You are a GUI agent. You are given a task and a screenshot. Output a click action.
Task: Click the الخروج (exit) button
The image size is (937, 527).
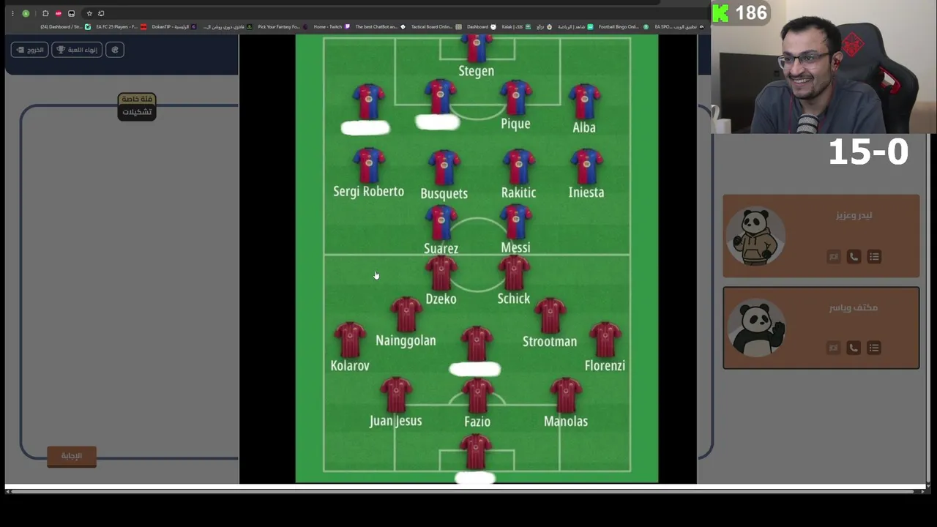(x=30, y=50)
